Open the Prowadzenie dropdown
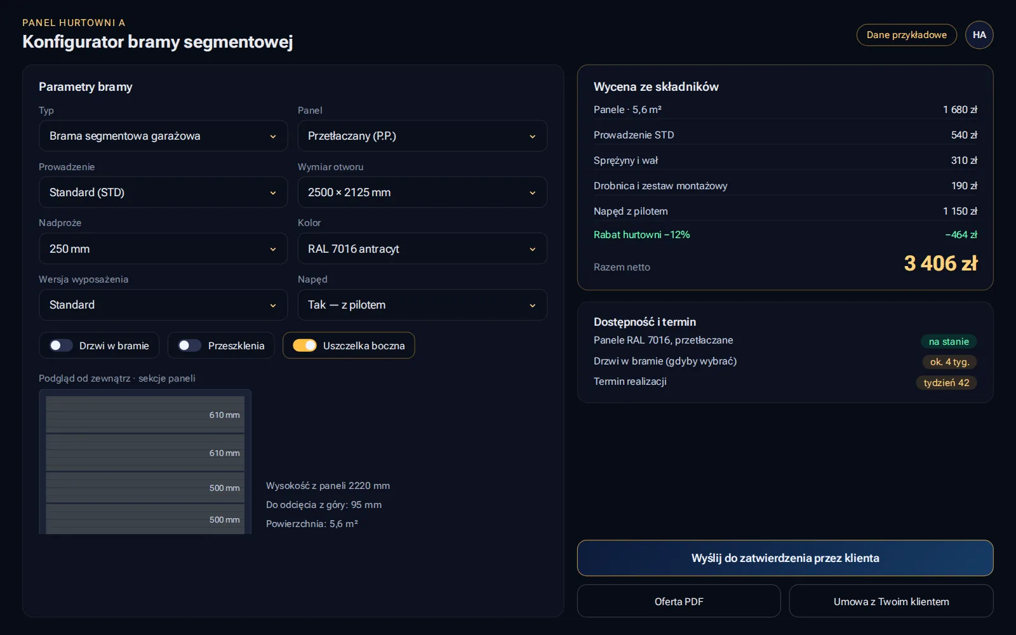The image size is (1016, 635). [x=163, y=192]
